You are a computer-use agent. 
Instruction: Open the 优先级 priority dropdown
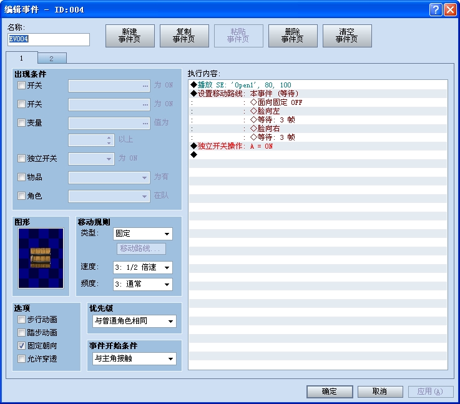click(x=133, y=322)
